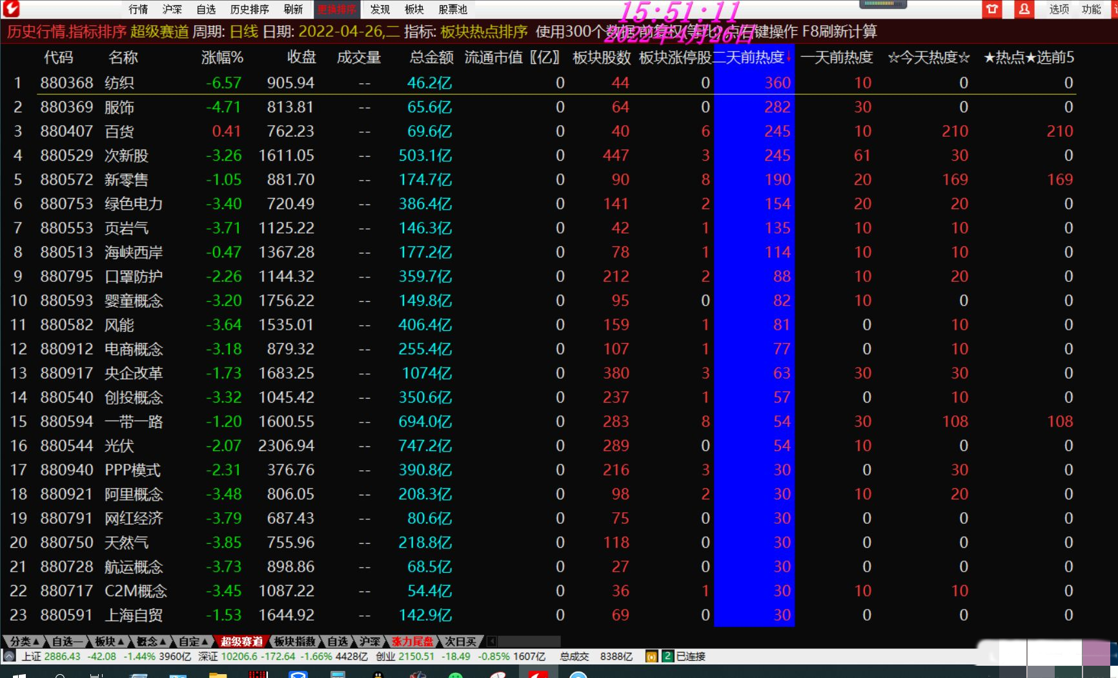1118x678 pixels.
Task: Sort by 涨幅% column header
Action: (x=222, y=57)
